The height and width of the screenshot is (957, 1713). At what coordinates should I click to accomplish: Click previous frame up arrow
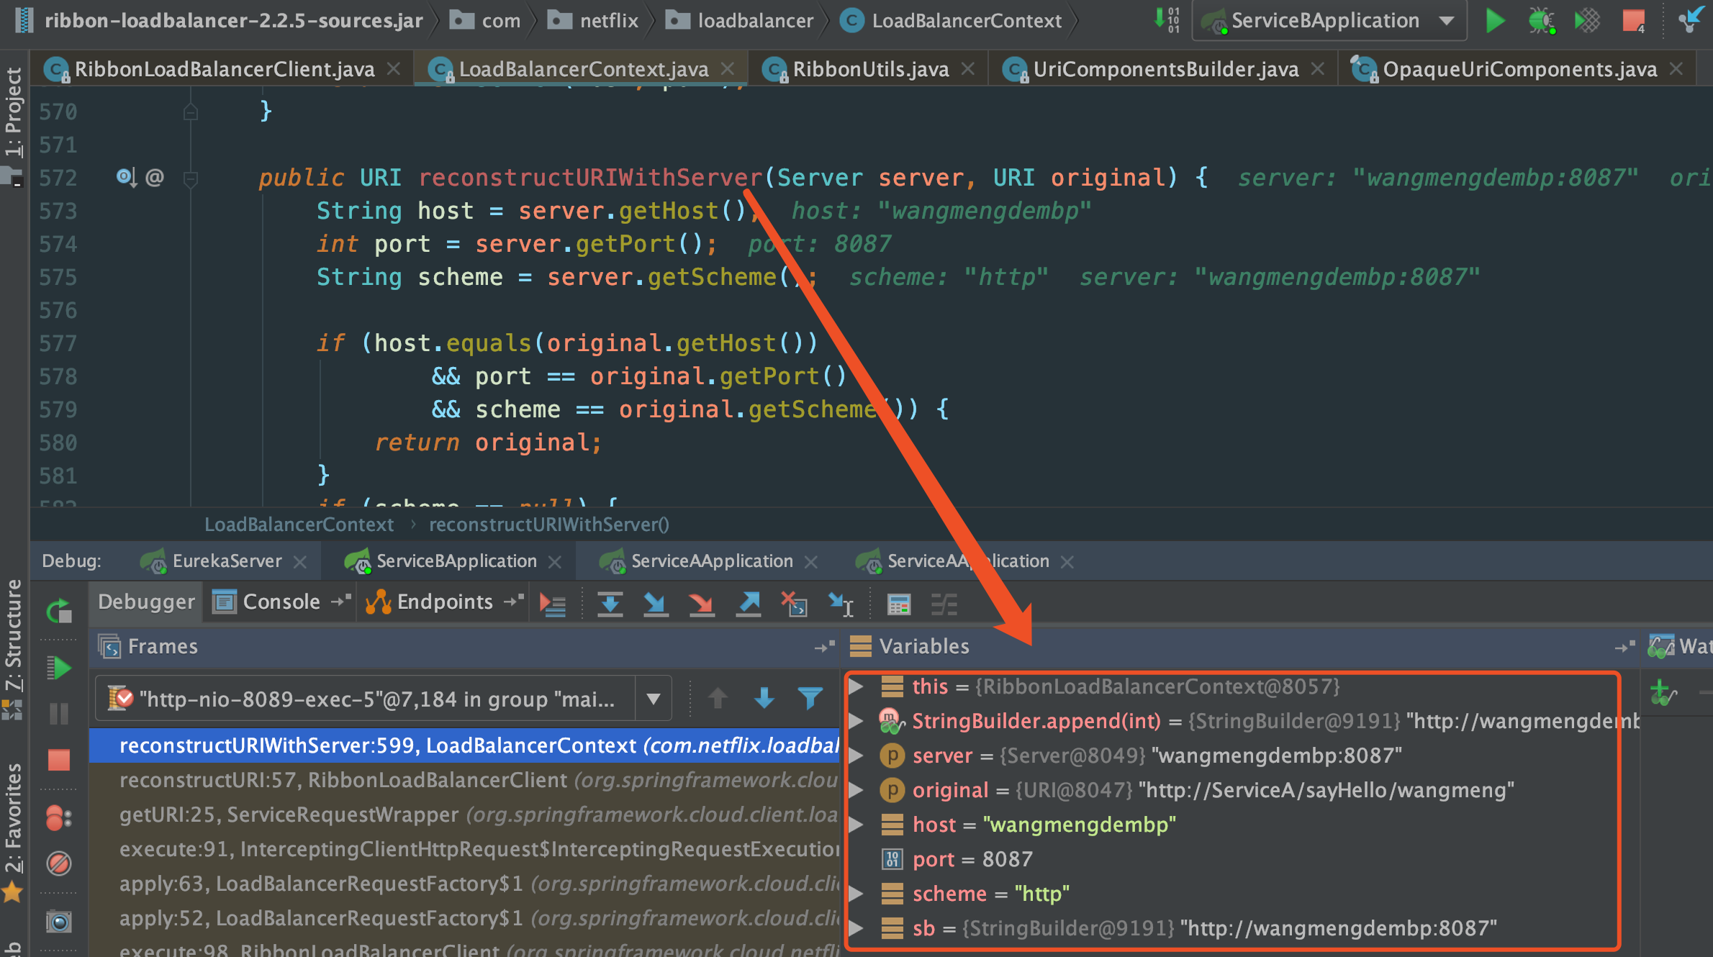click(718, 698)
